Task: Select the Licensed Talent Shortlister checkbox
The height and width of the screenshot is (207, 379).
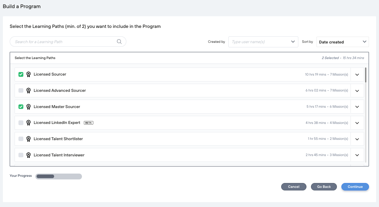Action: click(x=21, y=139)
